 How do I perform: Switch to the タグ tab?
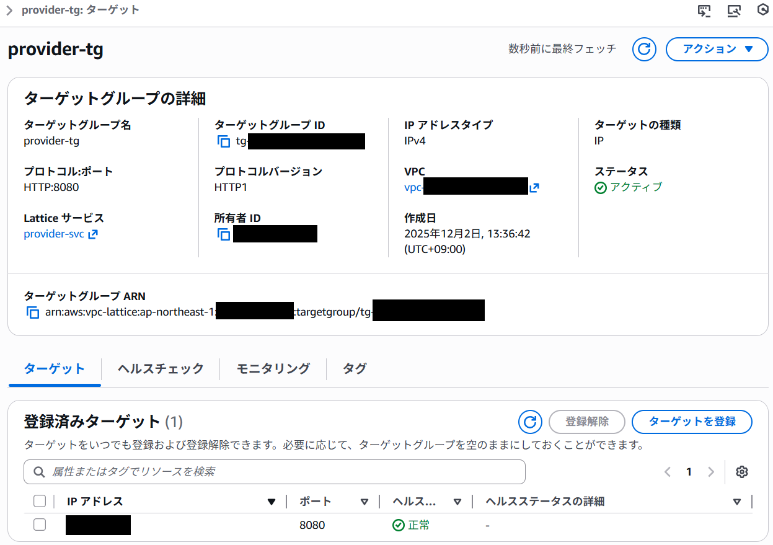pos(355,369)
